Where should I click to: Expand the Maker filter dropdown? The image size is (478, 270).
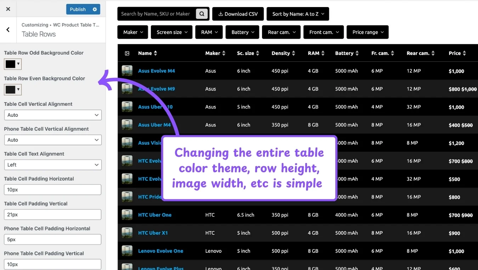(133, 32)
